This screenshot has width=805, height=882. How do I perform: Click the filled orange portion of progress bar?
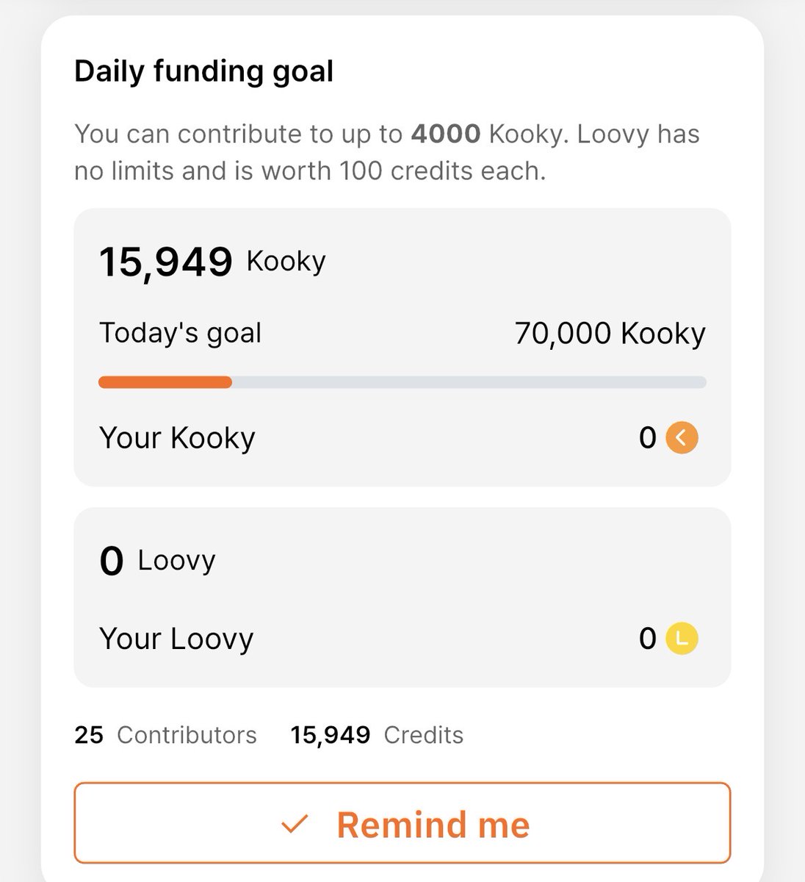tap(165, 382)
